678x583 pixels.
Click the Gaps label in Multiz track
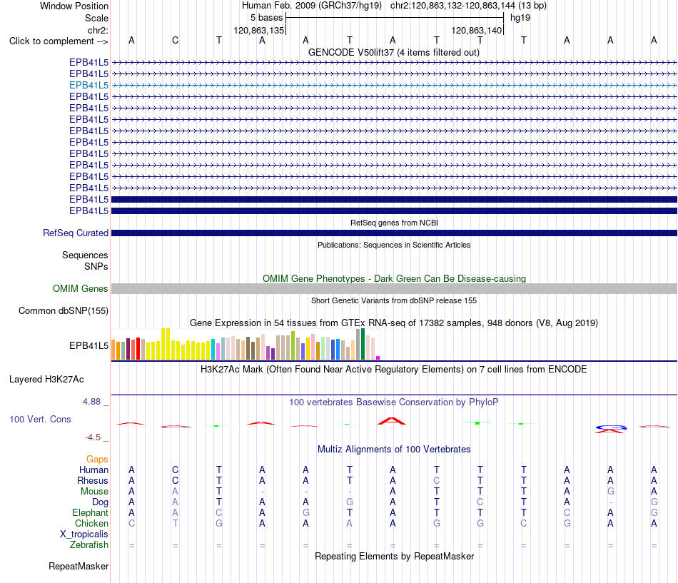[x=97, y=460]
